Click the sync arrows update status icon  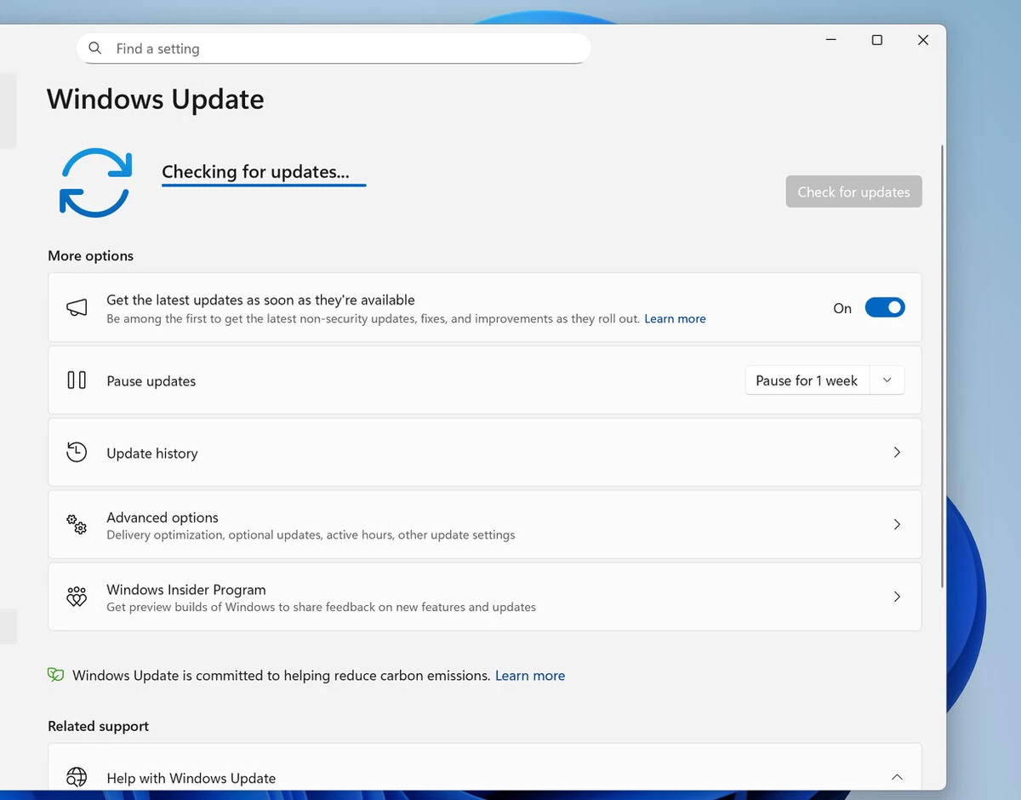click(95, 183)
